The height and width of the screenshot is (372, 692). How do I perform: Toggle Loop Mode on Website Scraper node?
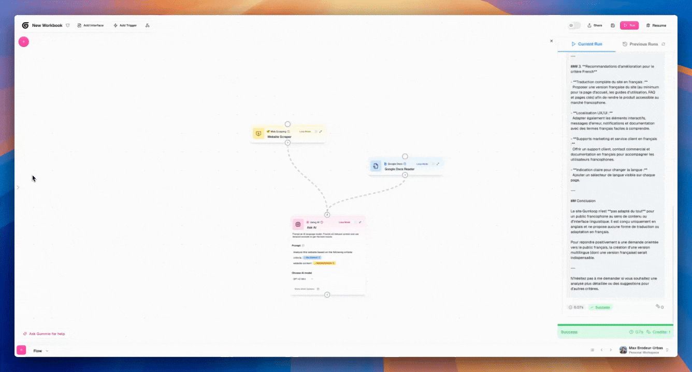[x=316, y=131]
